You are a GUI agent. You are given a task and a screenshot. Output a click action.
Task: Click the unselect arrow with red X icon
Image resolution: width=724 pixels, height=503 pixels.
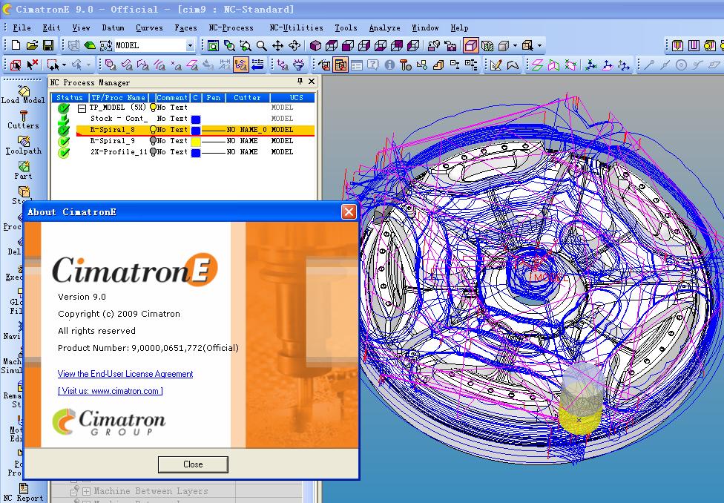33,65
